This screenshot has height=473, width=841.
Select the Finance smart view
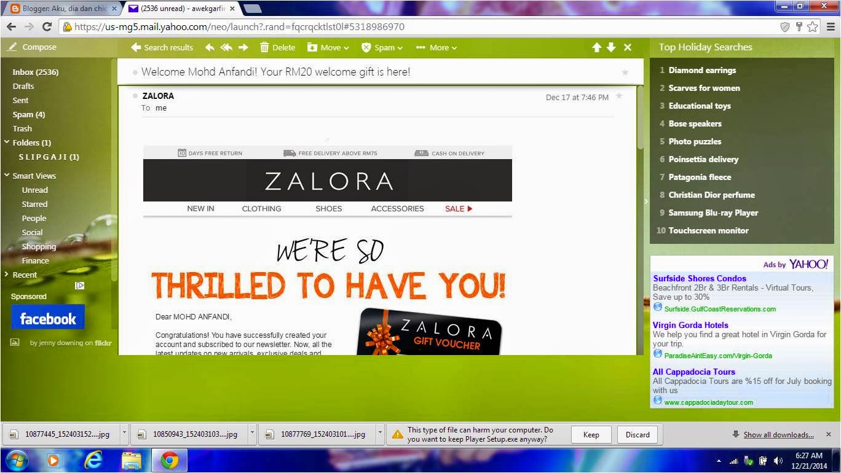tap(35, 260)
